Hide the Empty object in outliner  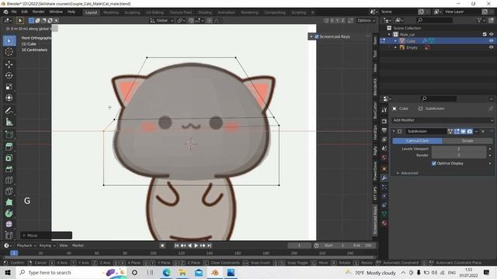coord(491,47)
